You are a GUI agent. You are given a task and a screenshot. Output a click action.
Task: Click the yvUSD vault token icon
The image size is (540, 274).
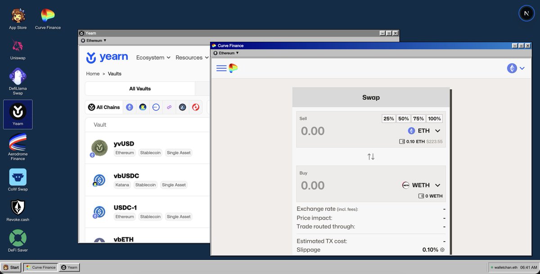pos(99,148)
